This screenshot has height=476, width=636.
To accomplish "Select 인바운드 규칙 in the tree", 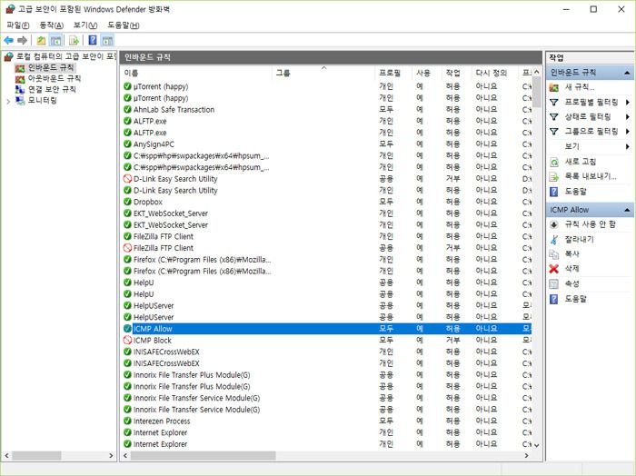I will (x=51, y=67).
